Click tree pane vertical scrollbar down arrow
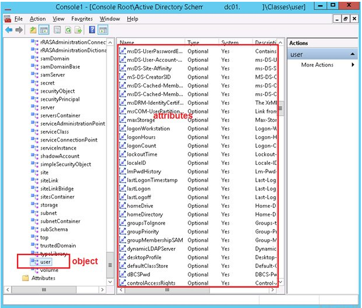This screenshot has width=362, height=308. 110,282
